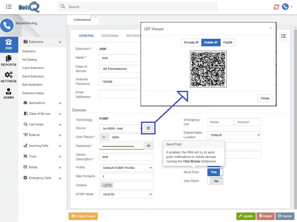297x222 pixels.
Task: Collapse the Extensions sidebar group
Action: click(x=60, y=42)
